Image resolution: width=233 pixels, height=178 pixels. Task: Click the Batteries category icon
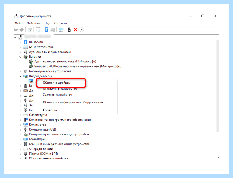(x=26, y=57)
